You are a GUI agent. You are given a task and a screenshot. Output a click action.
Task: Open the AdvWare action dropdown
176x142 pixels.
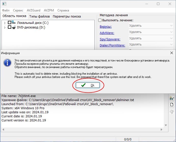151,32
